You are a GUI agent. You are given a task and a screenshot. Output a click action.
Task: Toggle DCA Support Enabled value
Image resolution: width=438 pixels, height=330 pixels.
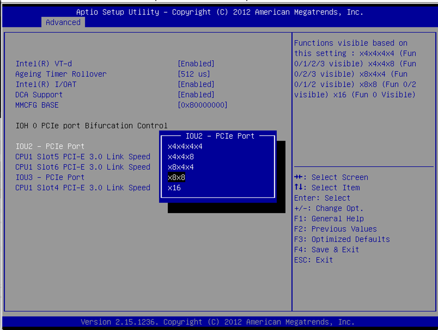coord(196,95)
